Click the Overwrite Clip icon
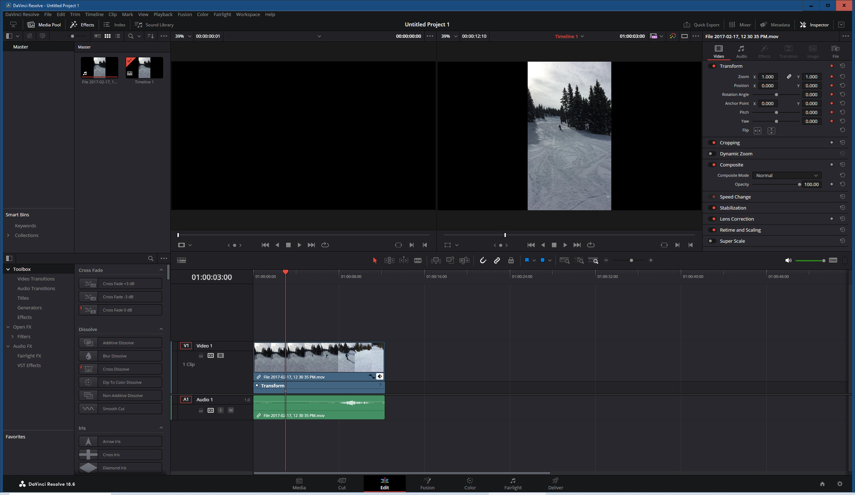Screen dimensions: 855x495 tap(450, 261)
